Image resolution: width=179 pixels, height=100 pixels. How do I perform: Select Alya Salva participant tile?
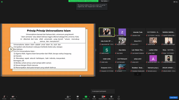[122, 50]
